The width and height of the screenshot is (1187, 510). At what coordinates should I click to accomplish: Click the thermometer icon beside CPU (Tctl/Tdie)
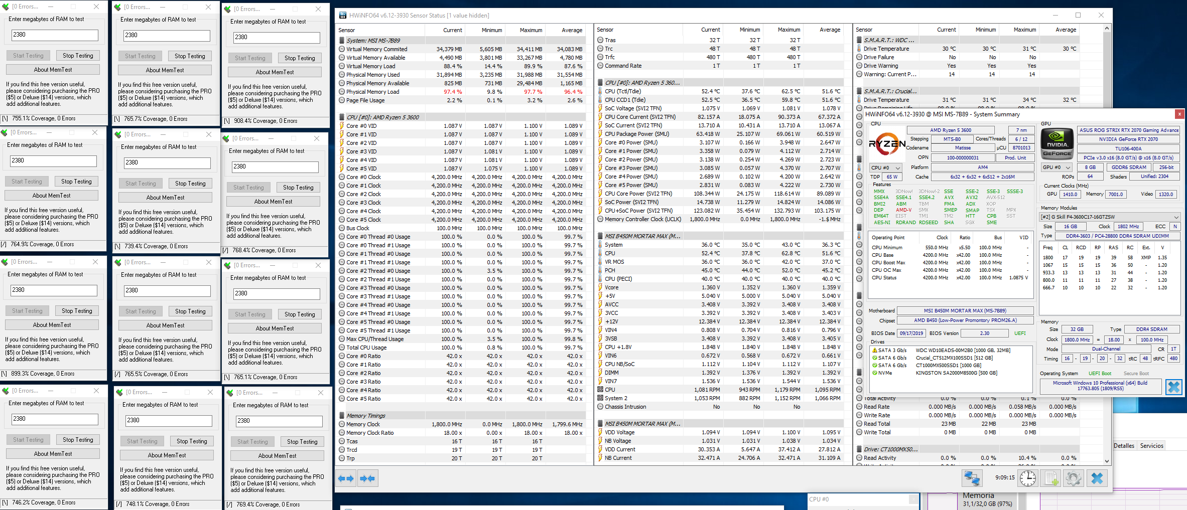pos(600,91)
